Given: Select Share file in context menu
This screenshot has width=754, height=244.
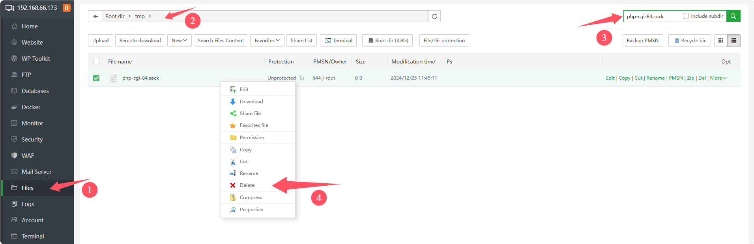Looking at the screenshot, I should 258,114.
